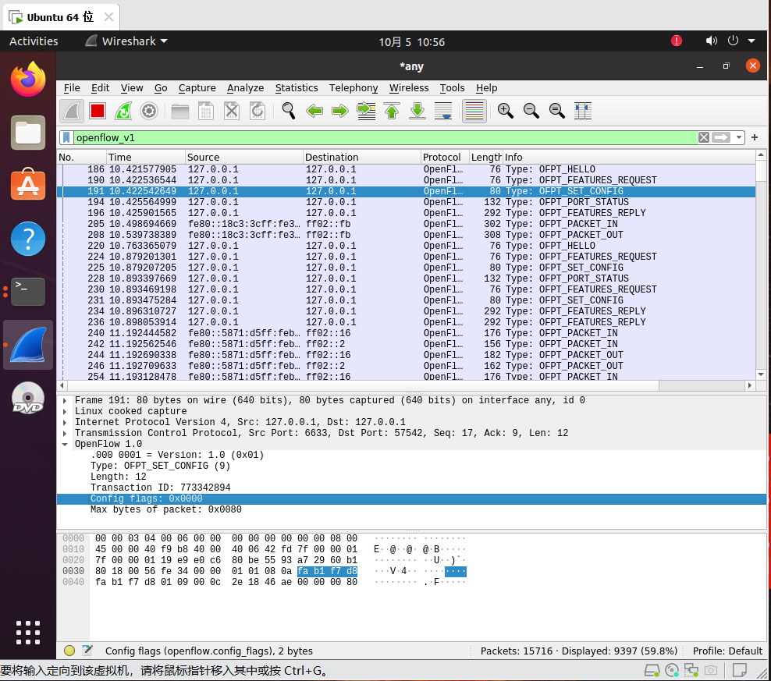The image size is (771, 681).
Task: Open display filter history dropdown
Action: coord(738,137)
